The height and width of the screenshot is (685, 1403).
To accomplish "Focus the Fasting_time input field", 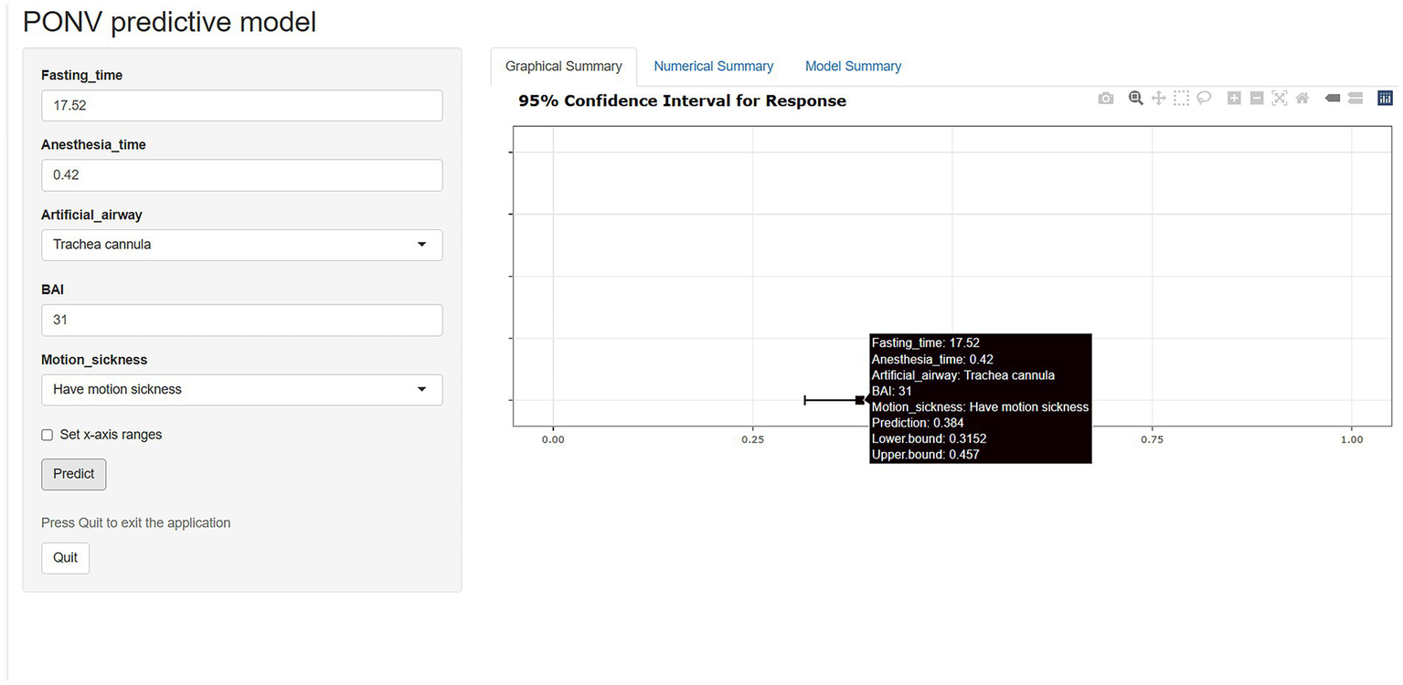I will 241,106.
